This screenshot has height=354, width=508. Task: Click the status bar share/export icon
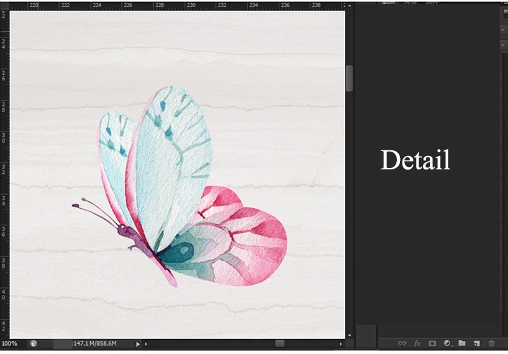pos(34,344)
